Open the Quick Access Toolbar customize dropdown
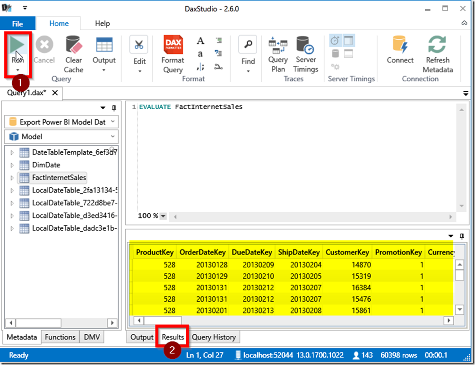Screen dimensions: 475x365 coord(25,8)
